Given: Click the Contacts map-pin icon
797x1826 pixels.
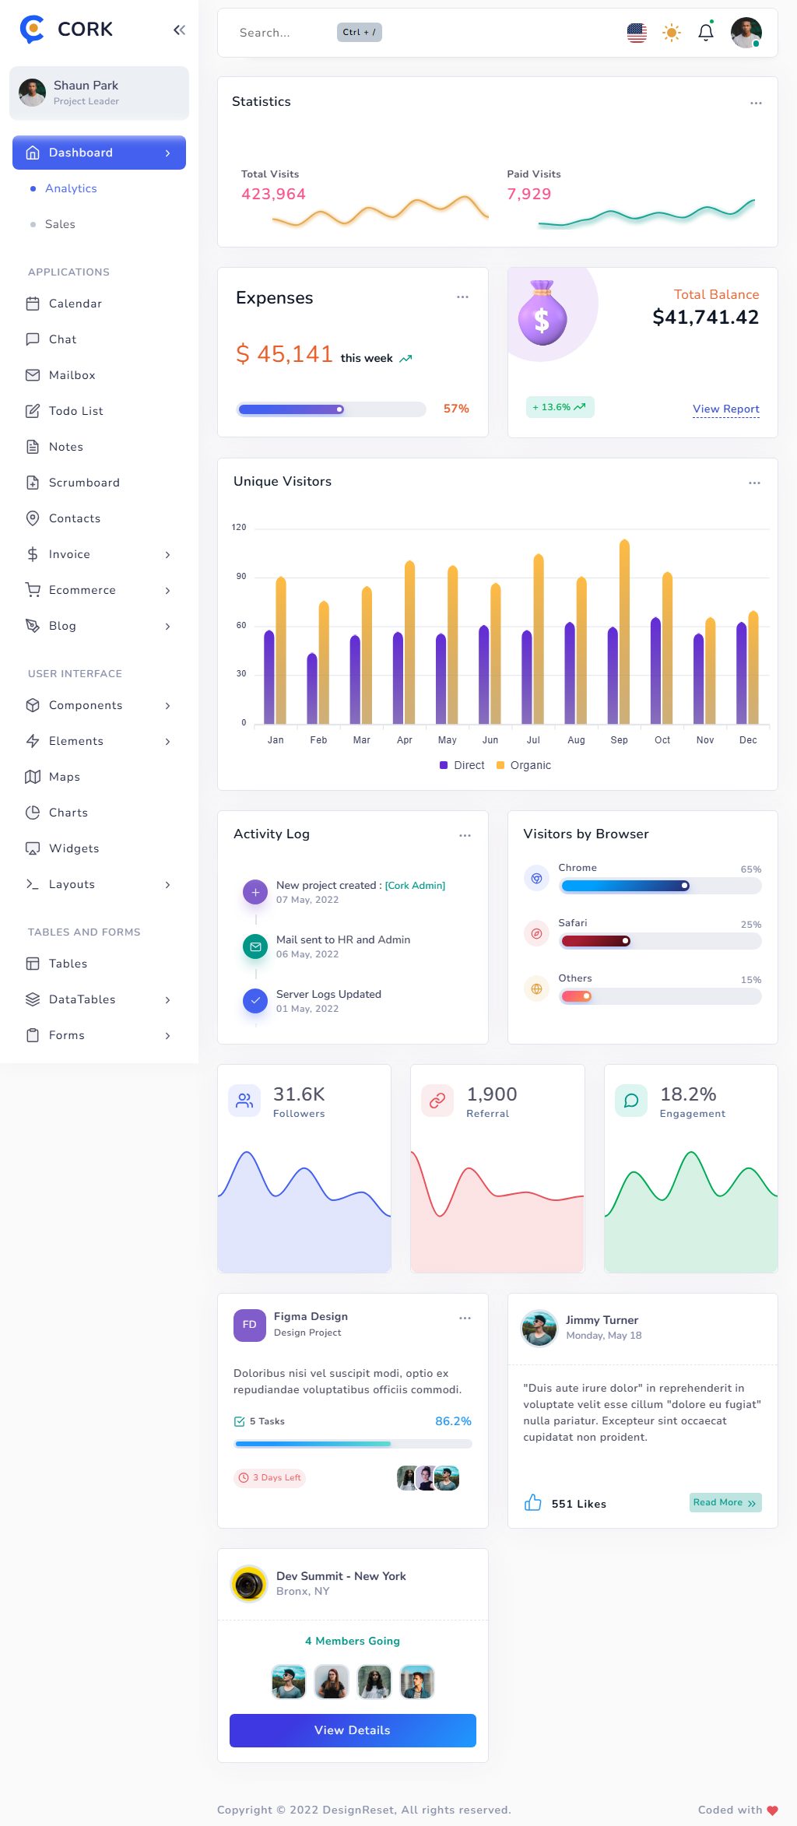Looking at the screenshot, I should [33, 518].
